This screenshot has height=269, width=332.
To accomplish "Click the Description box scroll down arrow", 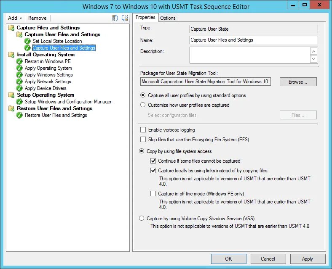I will 313,59.
